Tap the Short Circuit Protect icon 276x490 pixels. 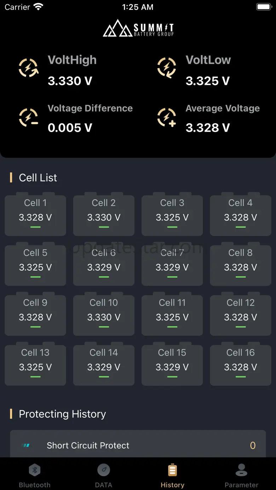point(25,445)
